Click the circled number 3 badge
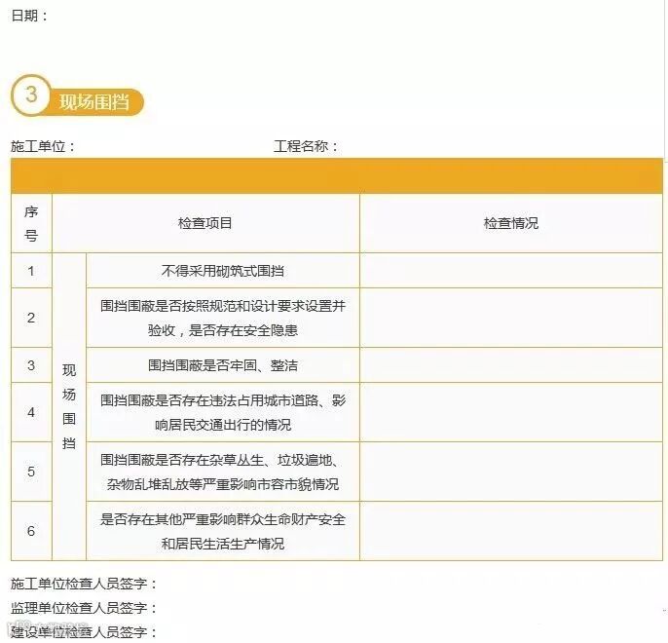This screenshot has width=668, height=643. [31, 95]
